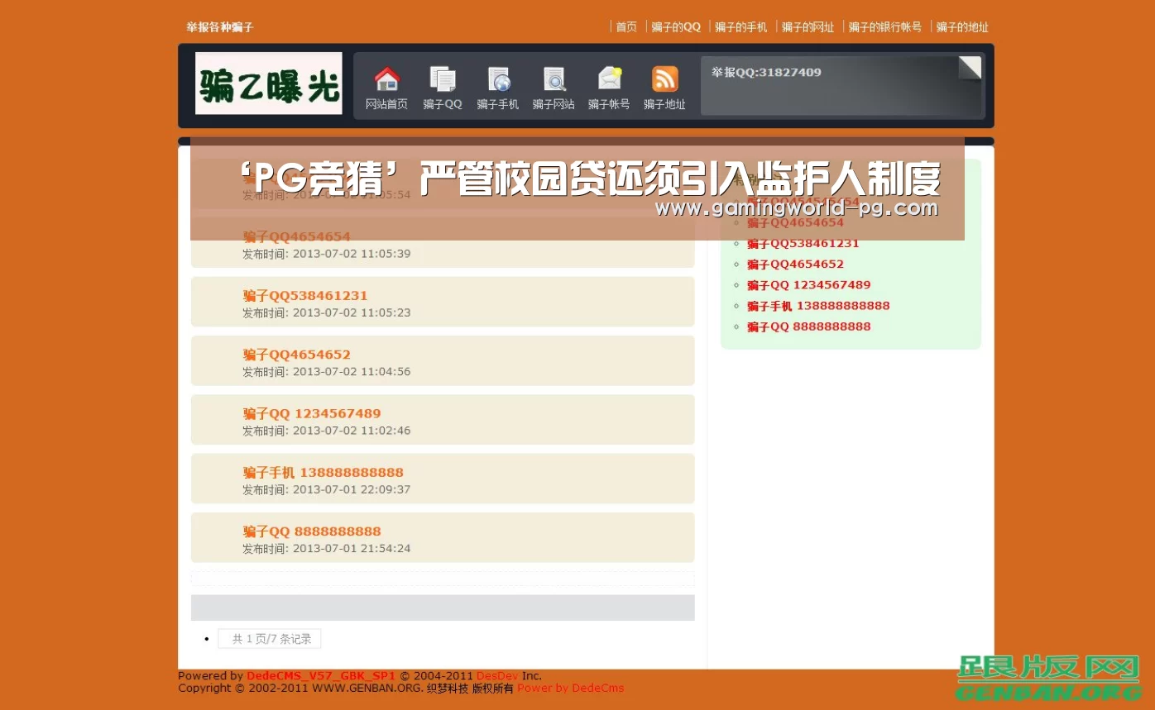Click sidebar link 骗子手机 138888888888
1155x710 pixels.
tap(818, 306)
